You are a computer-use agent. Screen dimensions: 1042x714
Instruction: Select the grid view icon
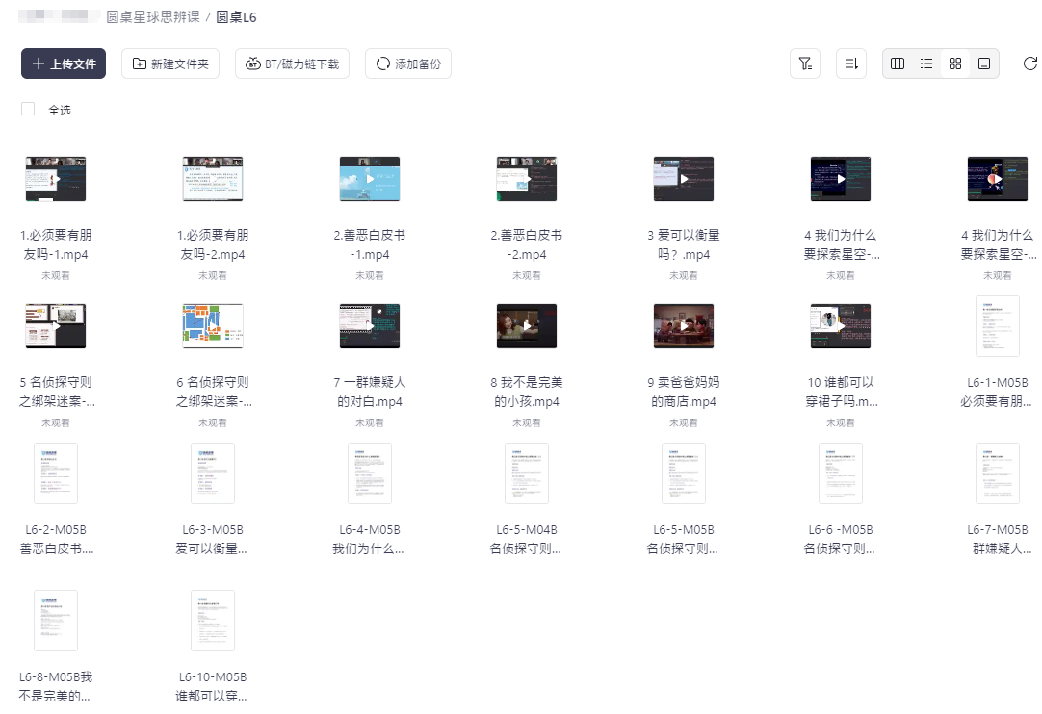point(955,64)
